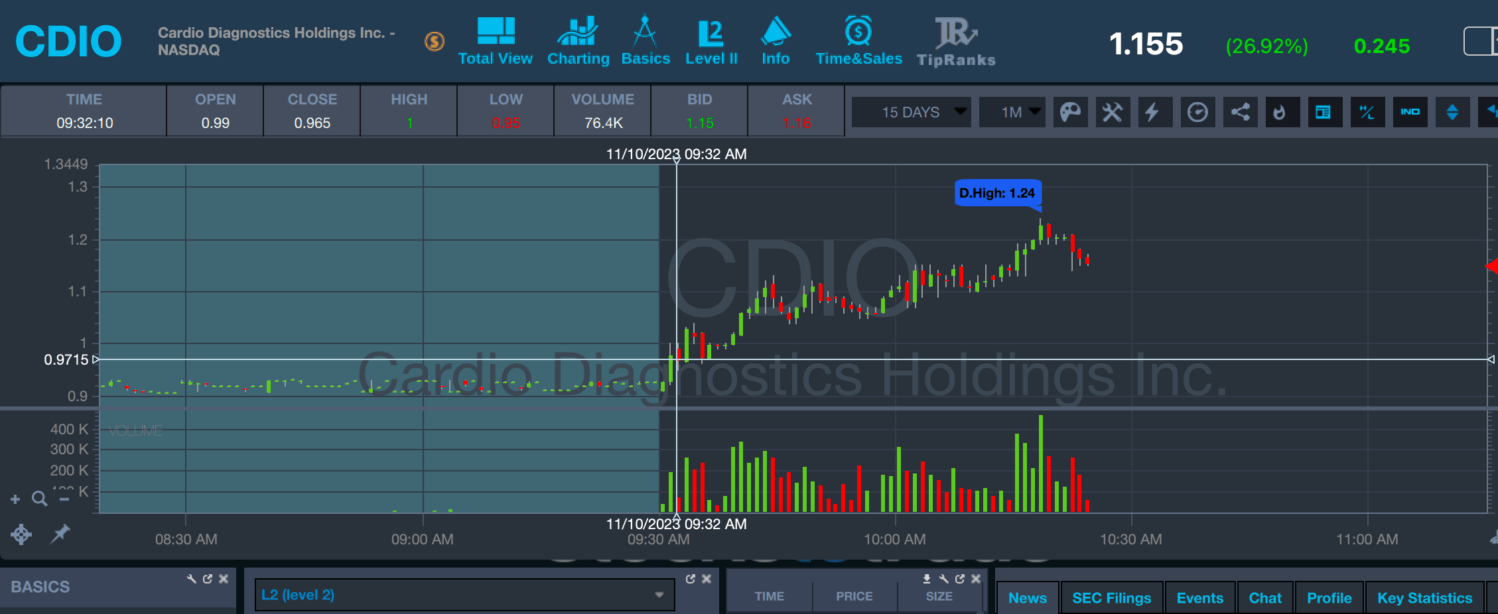Switch to the Events tab
The height and width of the screenshot is (614, 1498).
(x=1200, y=597)
